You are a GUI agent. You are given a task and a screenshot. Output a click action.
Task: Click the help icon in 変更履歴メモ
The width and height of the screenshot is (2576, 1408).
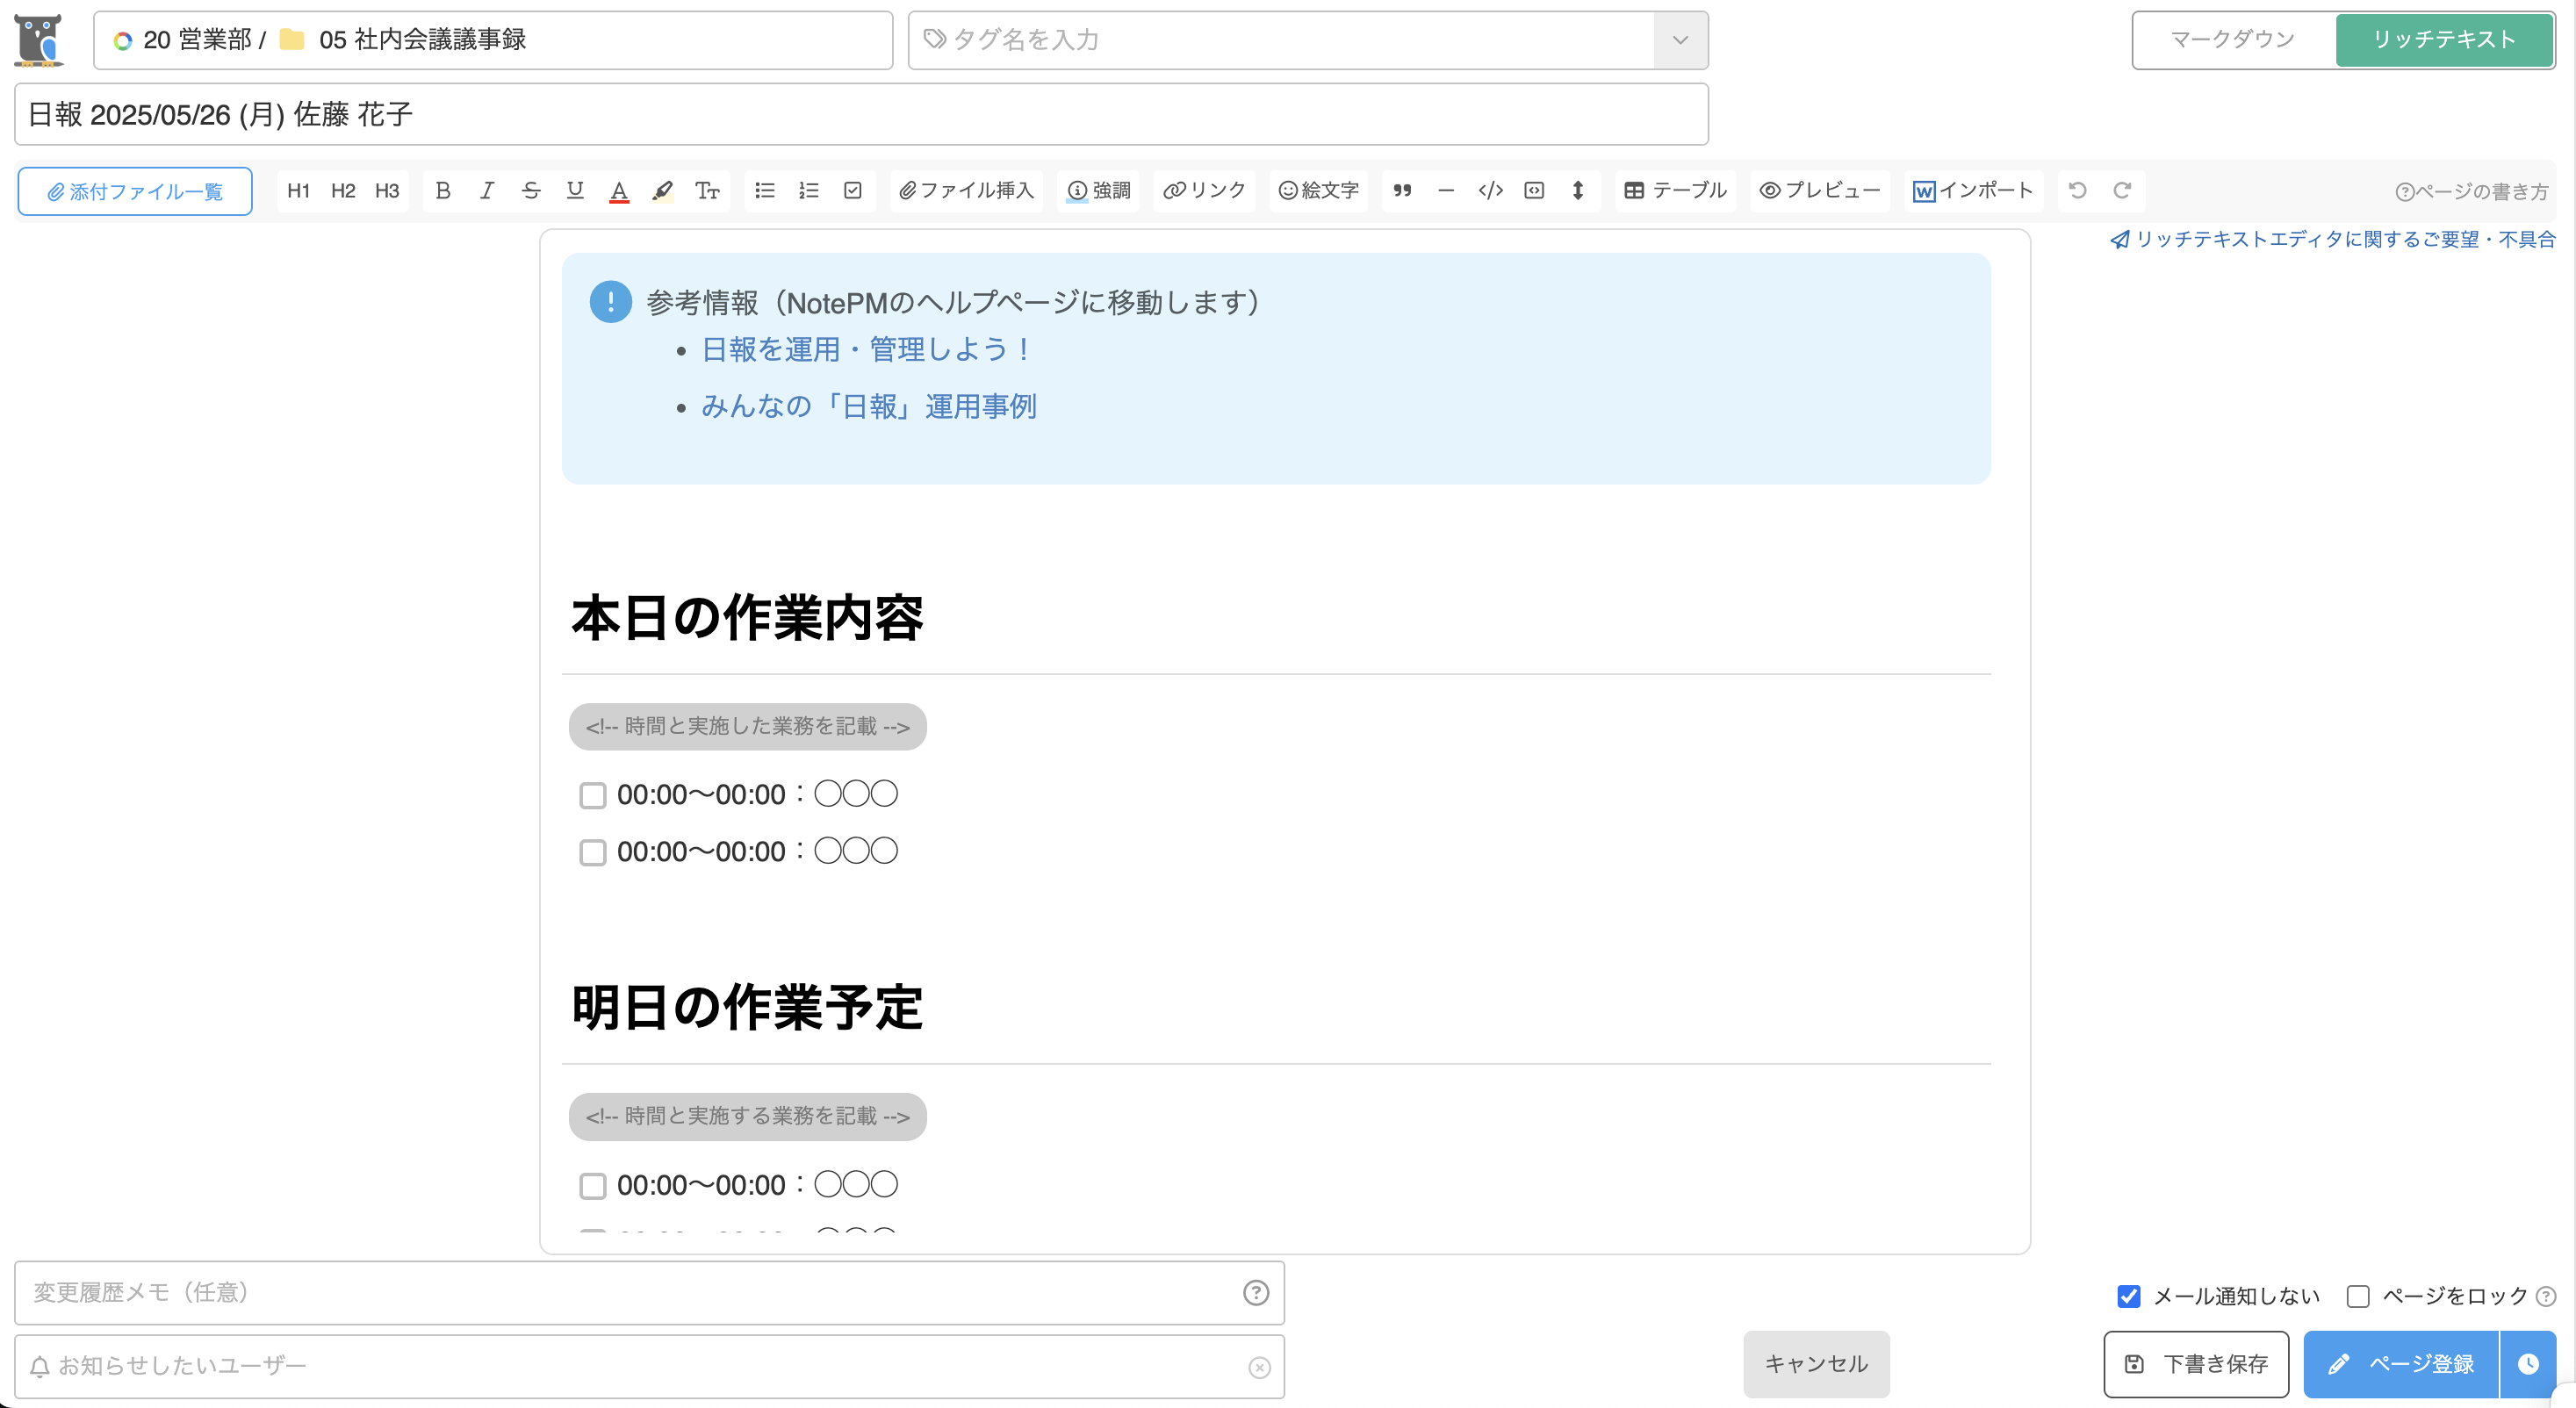[x=1256, y=1293]
